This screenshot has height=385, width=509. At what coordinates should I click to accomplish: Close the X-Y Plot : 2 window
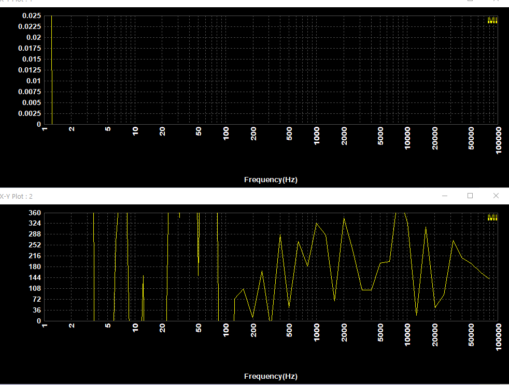(496, 196)
